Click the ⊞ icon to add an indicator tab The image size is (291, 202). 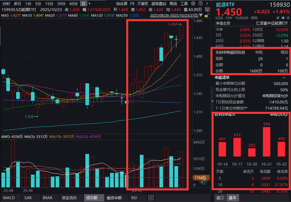point(151,198)
